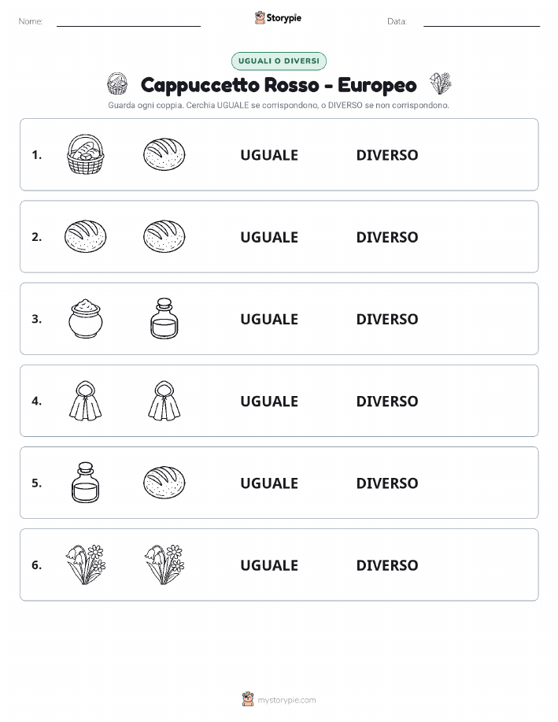Select DIVERSO for row 5
Screen dimensions: 558x722
tap(387, 483)
